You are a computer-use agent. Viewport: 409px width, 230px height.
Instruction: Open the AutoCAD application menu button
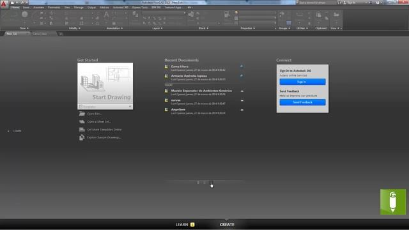point(4,4)
